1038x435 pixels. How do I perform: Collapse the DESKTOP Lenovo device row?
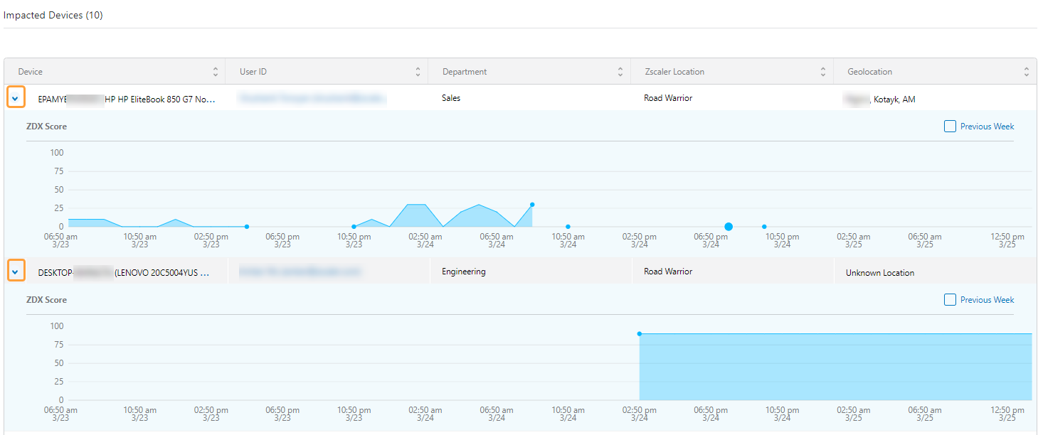(16, 270)
